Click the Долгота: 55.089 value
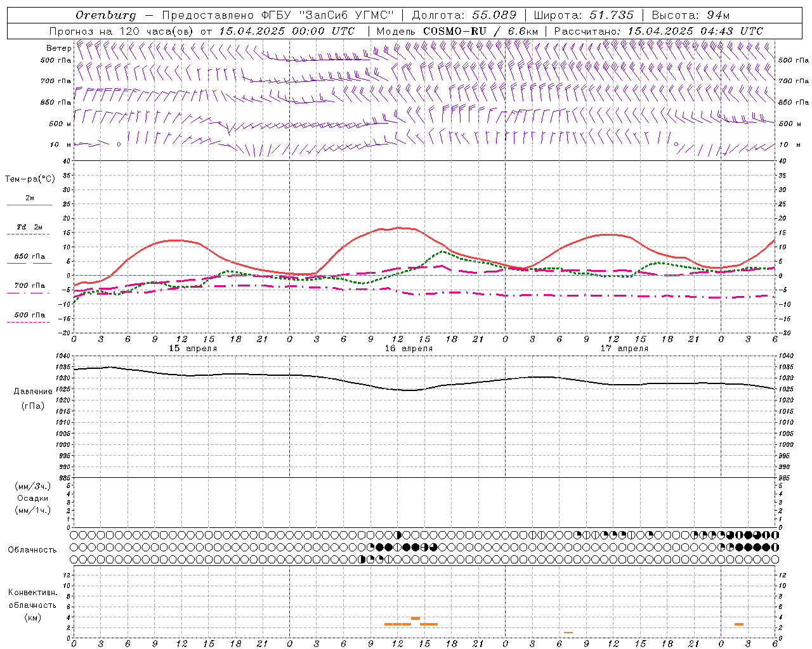The height and width of the screenshot is (649, 812). click(464, 15)
